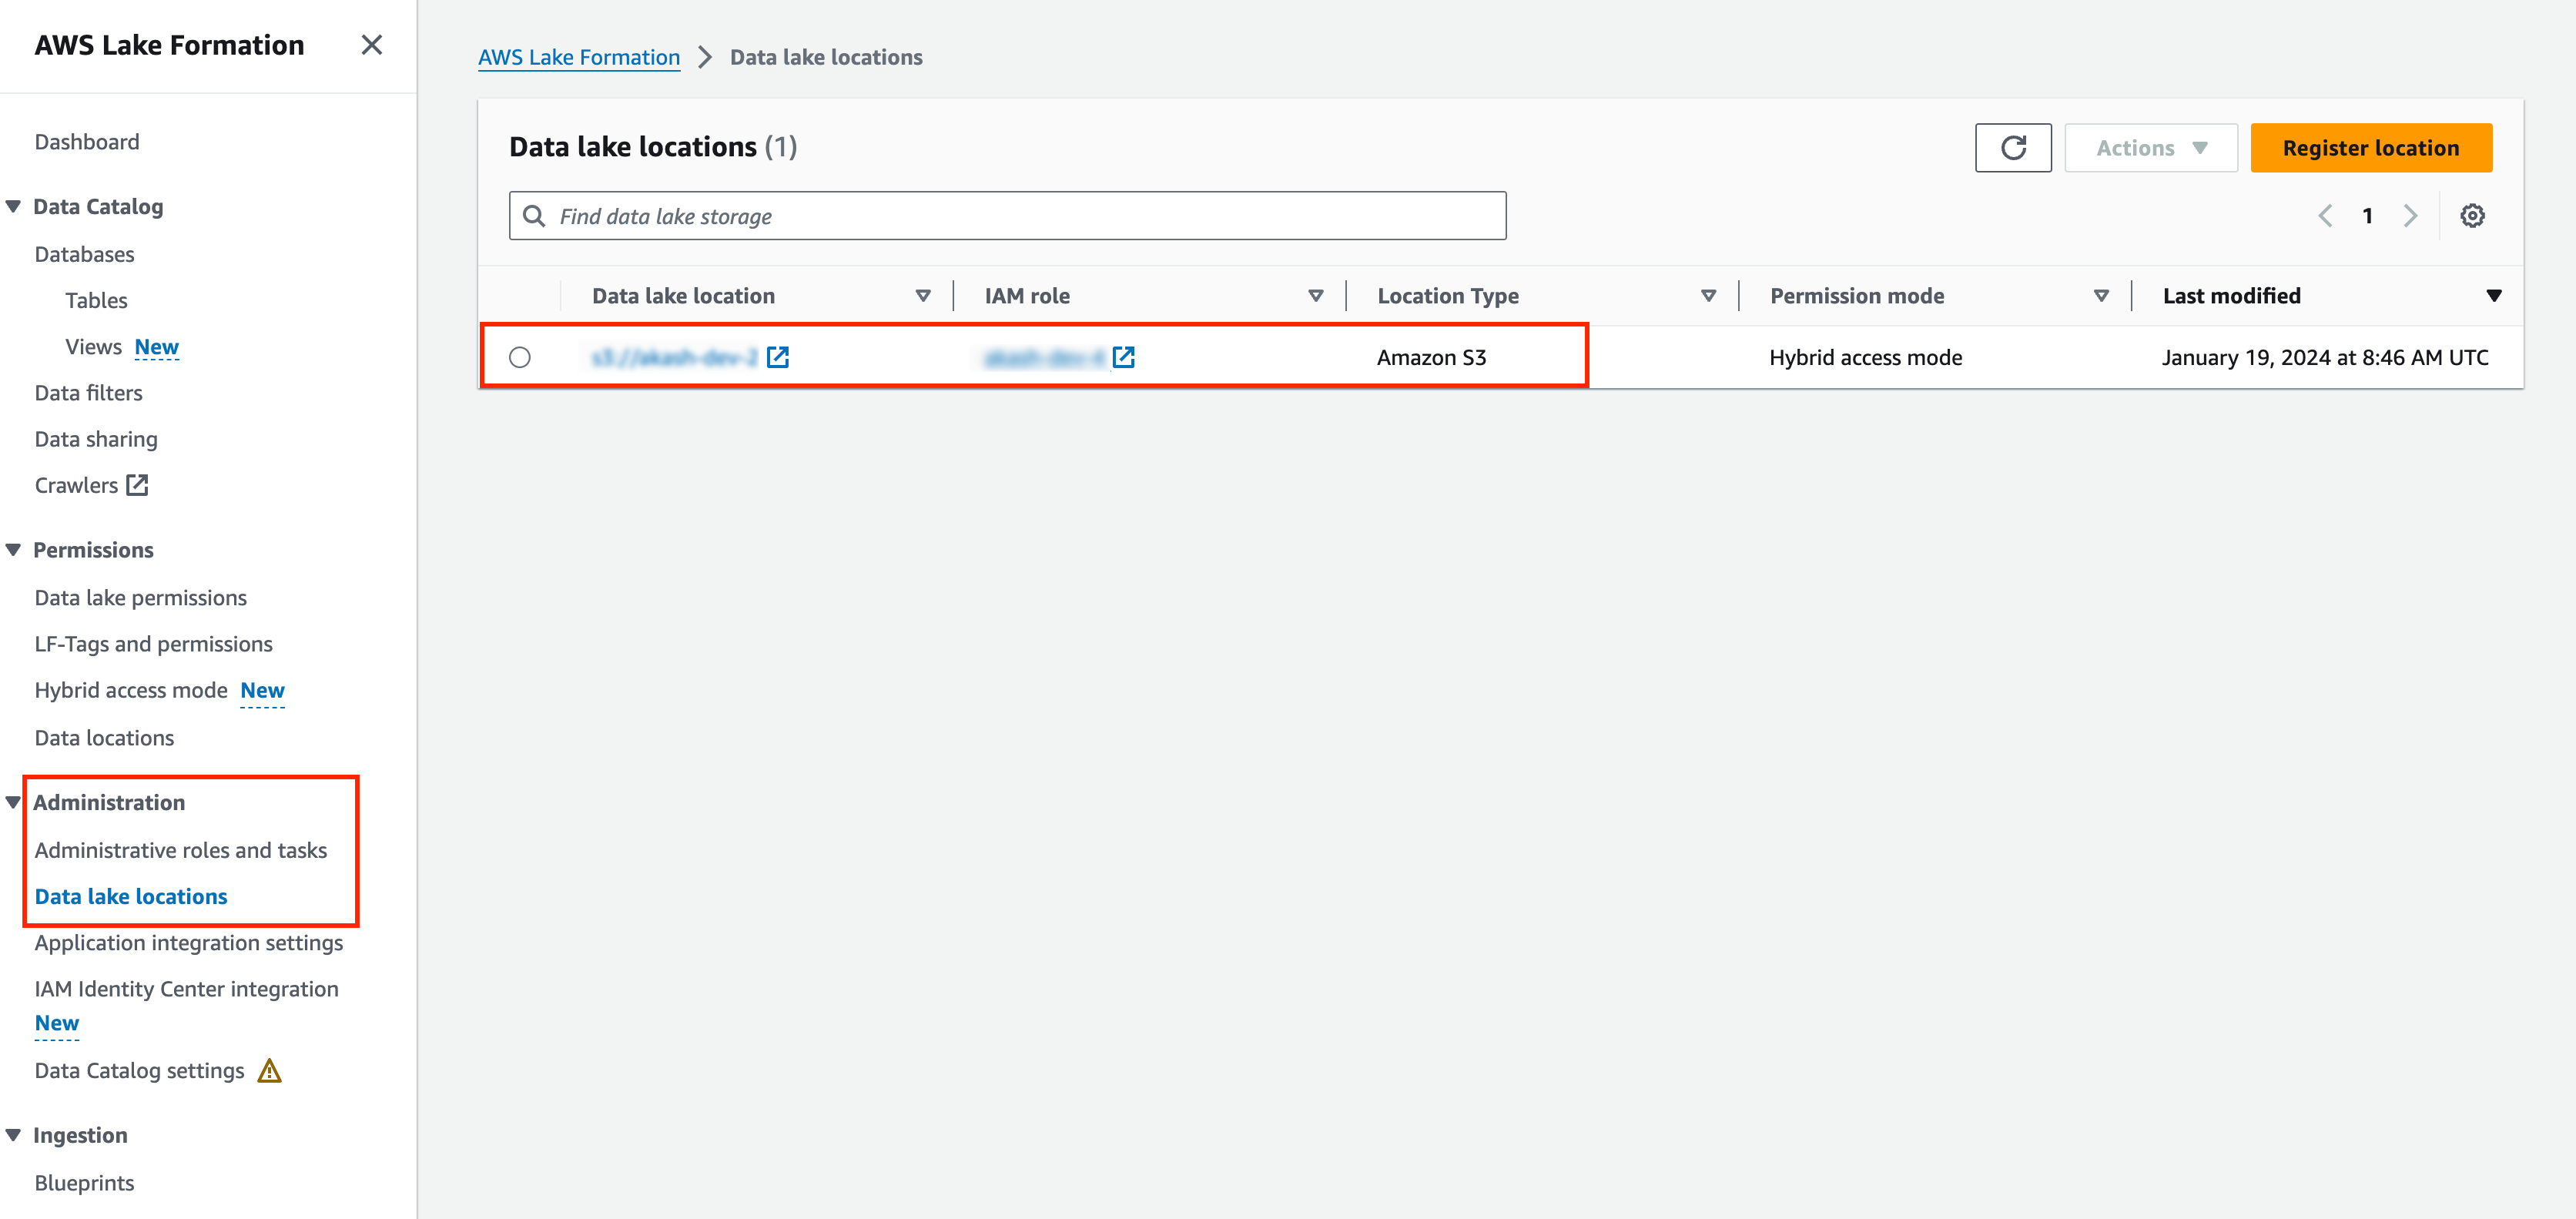Click Data lake locations breadcrumb text
2576x1219 pixels.
click(x=826, y=57)
